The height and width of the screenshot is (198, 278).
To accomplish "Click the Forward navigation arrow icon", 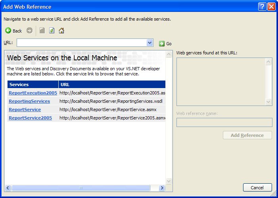I will 29,31.
